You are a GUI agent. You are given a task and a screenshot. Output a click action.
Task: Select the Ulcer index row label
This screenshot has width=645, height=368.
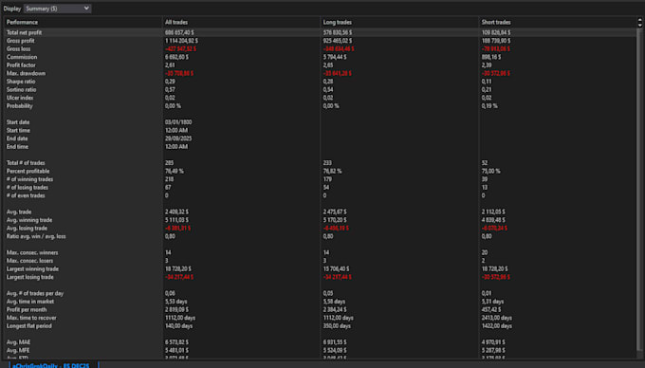[x=20, y=98]
